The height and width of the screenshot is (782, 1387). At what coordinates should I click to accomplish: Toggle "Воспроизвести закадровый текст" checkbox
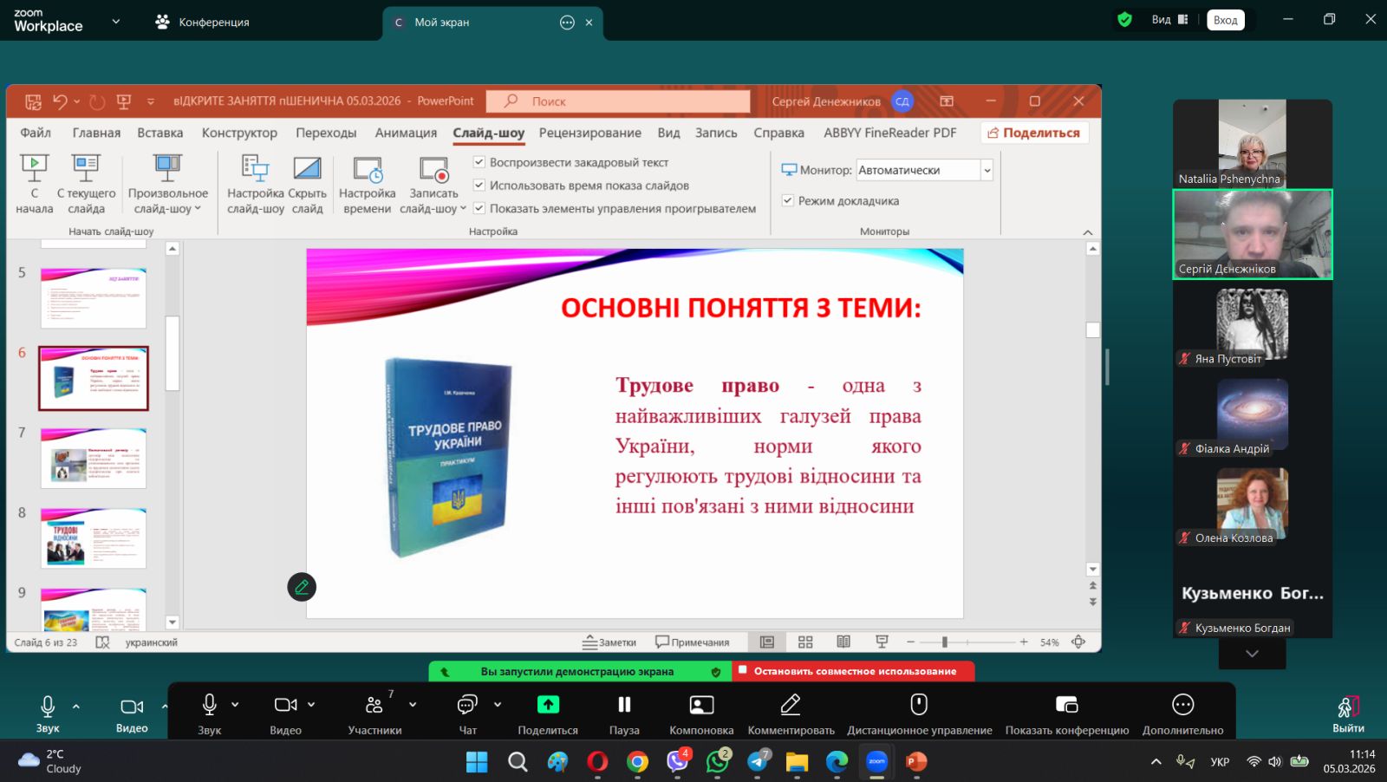coord(479,162)
